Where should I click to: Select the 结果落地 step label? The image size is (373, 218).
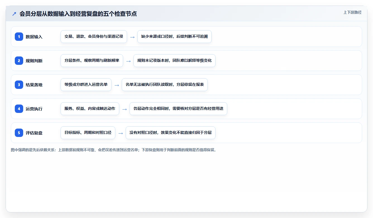34,85
